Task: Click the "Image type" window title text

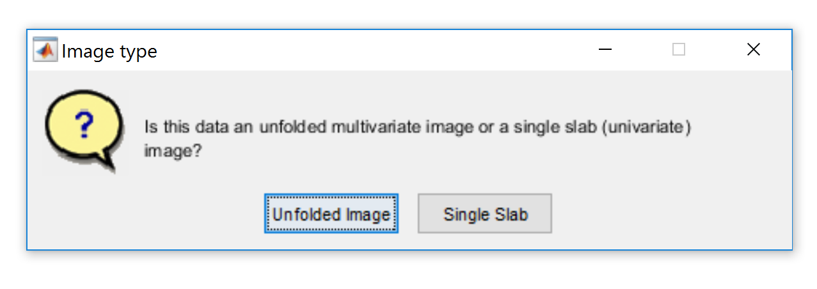Action: 109,51
